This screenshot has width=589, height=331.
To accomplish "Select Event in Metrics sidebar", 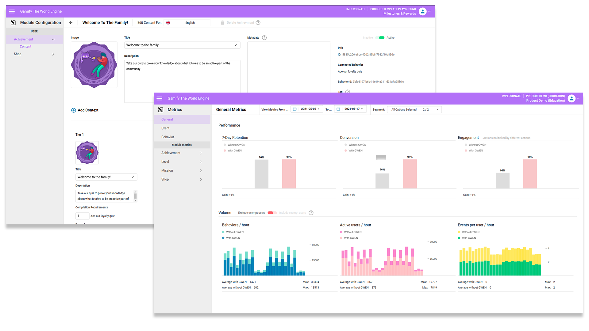I will click(x=182, y=128).
